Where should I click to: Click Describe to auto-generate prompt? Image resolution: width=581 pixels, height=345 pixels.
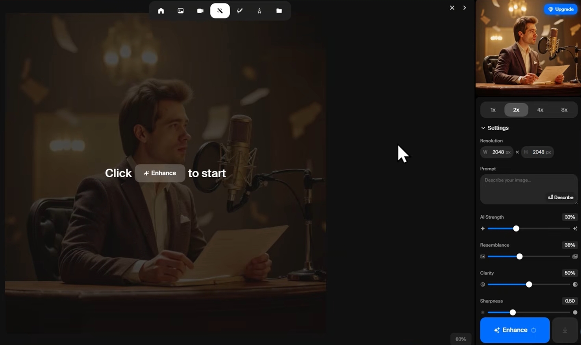(561, 197)
